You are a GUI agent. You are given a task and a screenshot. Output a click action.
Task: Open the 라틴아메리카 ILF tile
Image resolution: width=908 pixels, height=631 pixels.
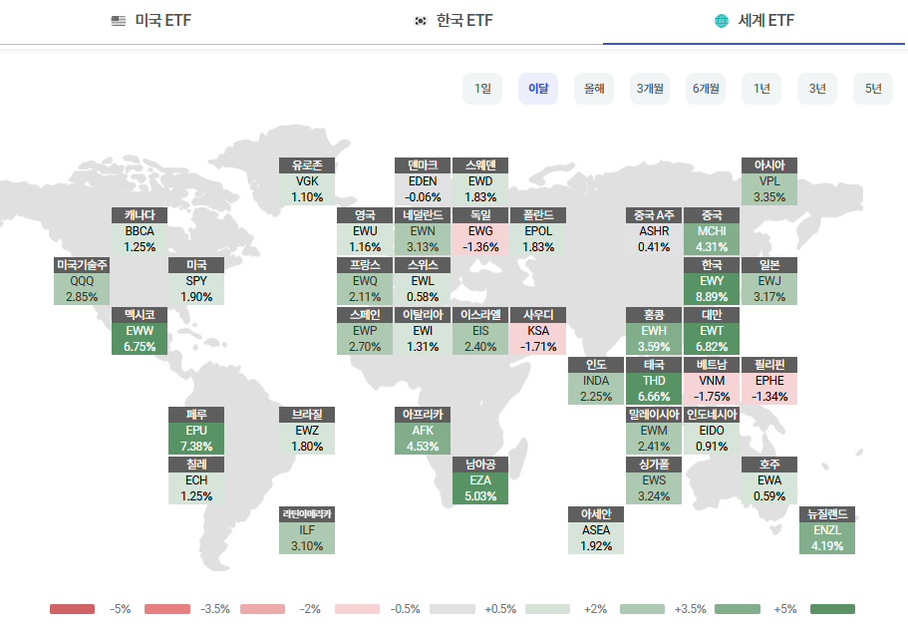click(307, 529)
